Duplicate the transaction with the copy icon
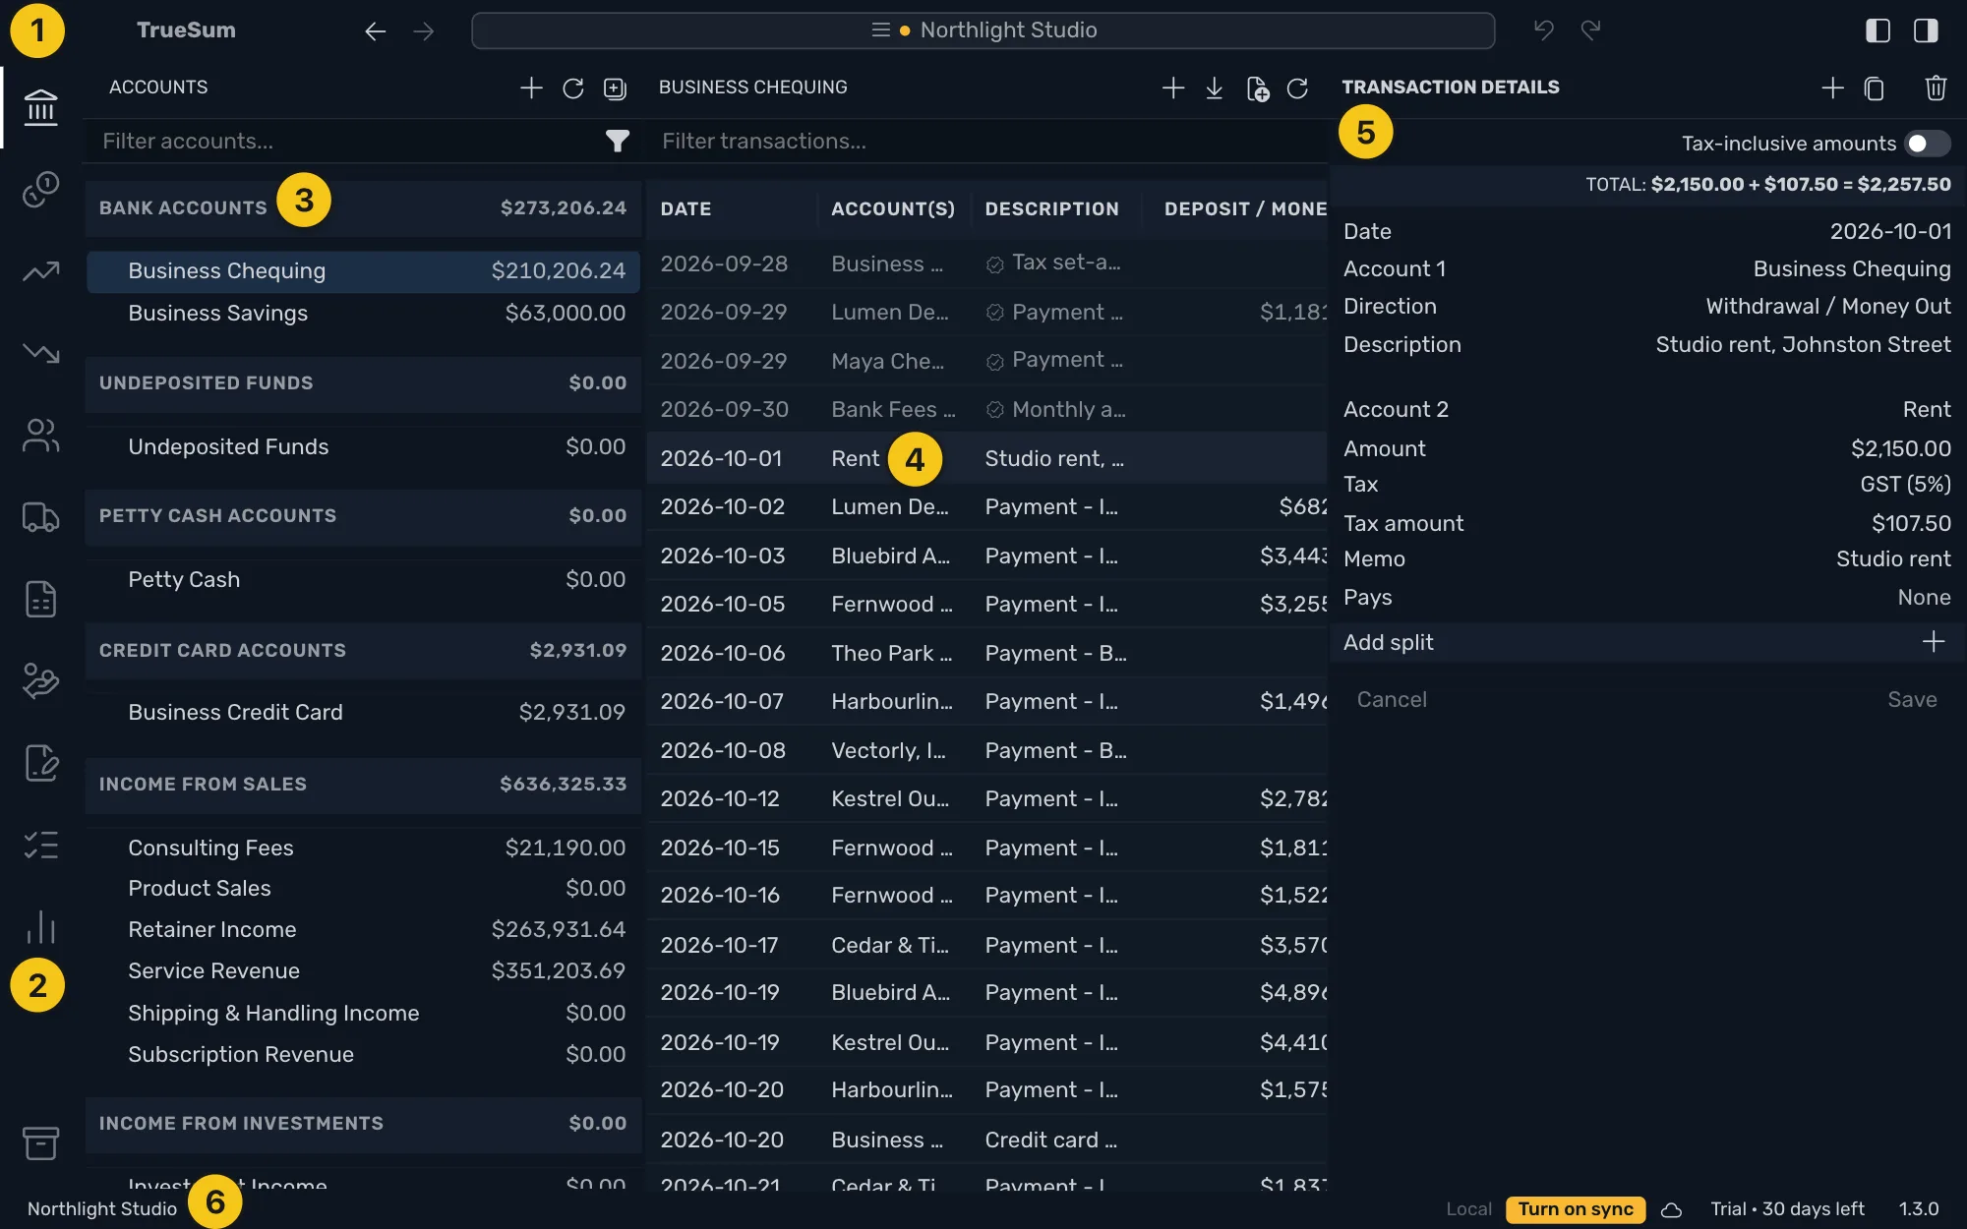 (x=1875, y=88)
